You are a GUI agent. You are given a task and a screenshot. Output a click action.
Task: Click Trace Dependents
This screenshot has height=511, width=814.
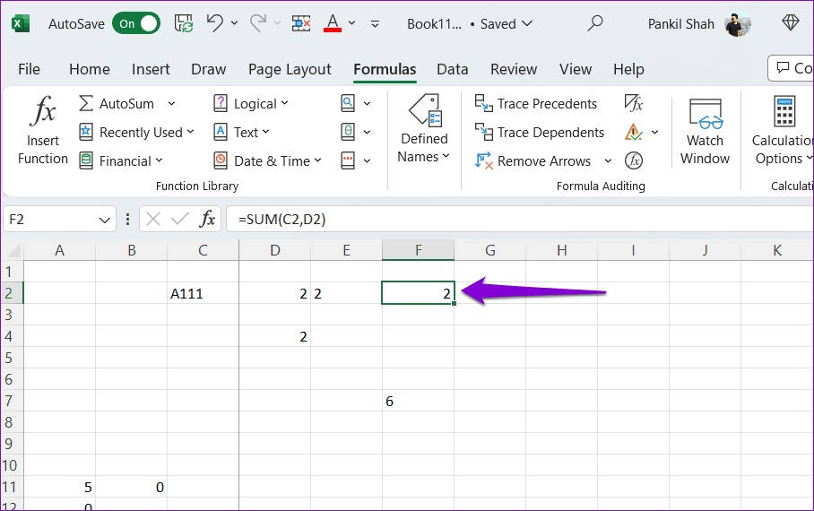[540, 133]
